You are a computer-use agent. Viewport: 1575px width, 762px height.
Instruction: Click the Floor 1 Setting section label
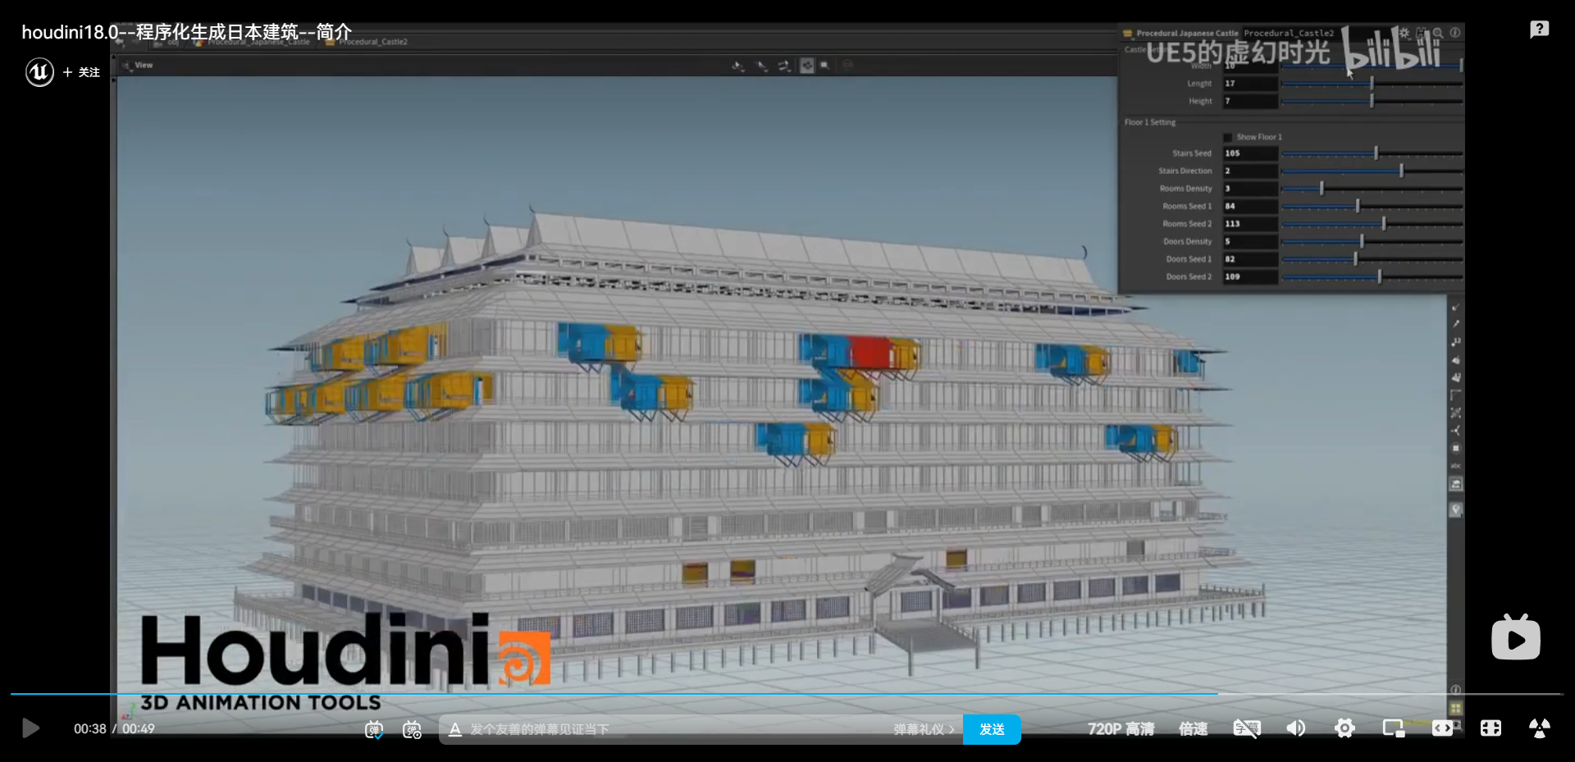pos(1149,122)
